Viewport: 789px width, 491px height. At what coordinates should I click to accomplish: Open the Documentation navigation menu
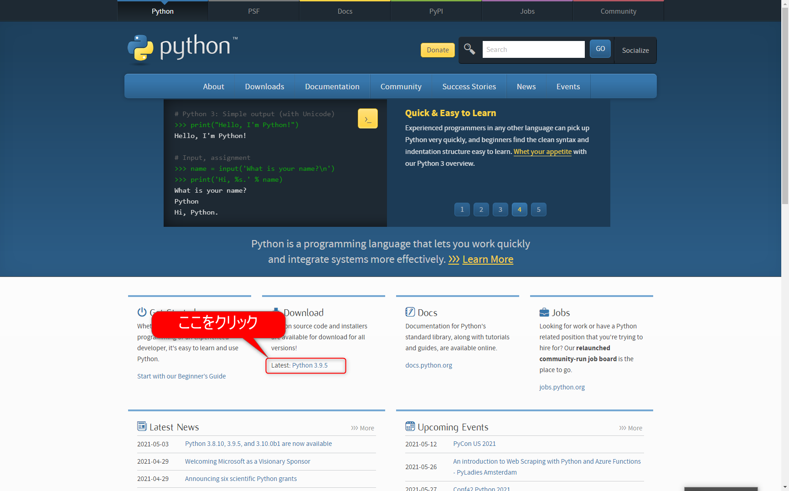[x=332, y=86]
